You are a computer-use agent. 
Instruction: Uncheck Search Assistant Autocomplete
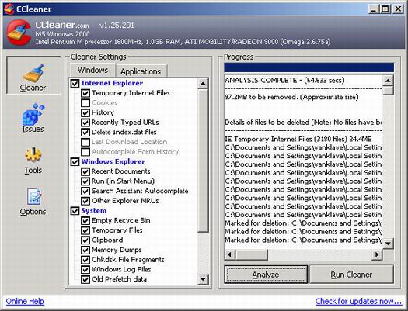click(85, 192)
